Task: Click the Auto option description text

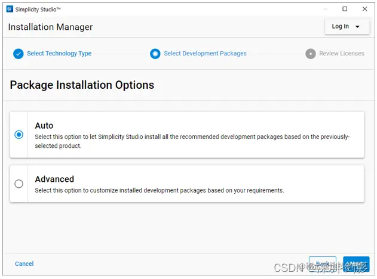Action: pos(192,141)
